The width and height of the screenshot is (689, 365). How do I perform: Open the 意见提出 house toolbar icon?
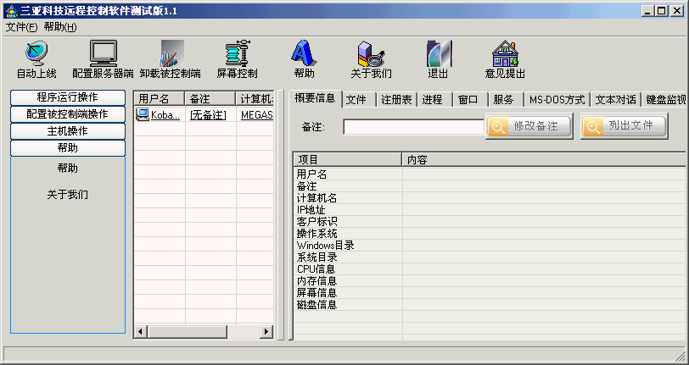[x=505, y=54]
